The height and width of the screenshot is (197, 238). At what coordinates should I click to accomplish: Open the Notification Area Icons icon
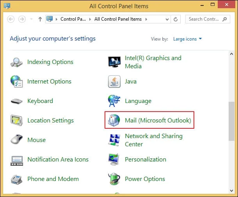(x=17, y=161)
